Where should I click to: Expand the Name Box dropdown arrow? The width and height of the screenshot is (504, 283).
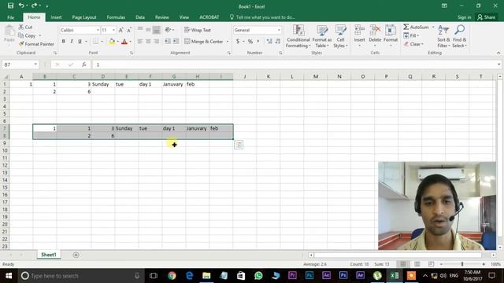coord(35,64)
